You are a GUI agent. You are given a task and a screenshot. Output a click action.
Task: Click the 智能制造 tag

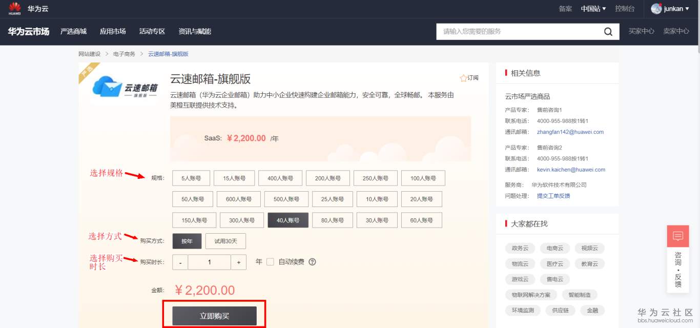[580, 295]
